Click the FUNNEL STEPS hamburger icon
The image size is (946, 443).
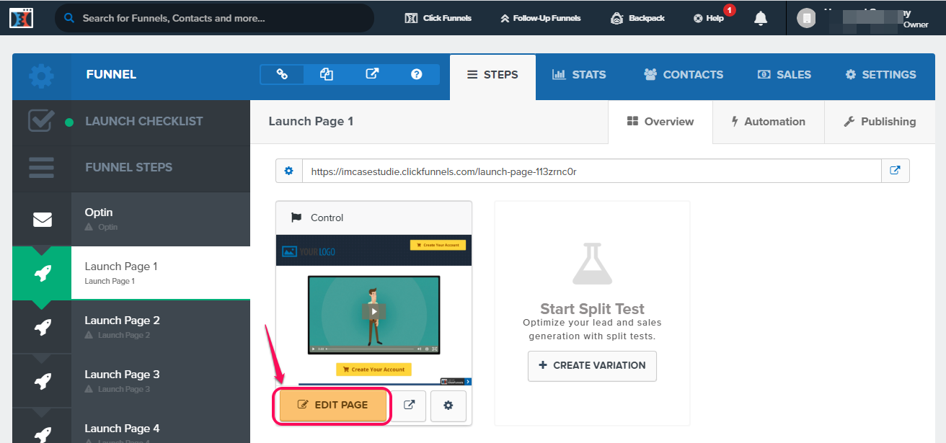[41, 167]
